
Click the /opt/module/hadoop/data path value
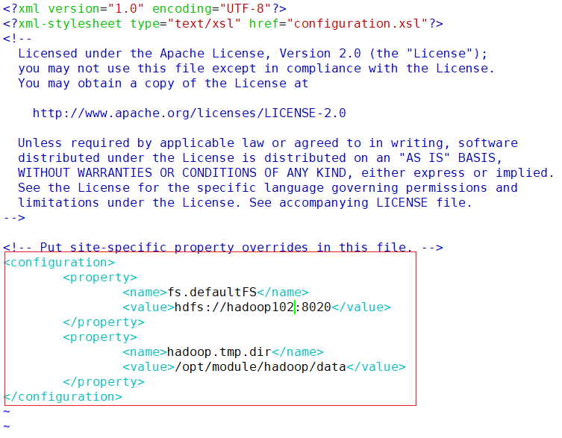(260, 367)
